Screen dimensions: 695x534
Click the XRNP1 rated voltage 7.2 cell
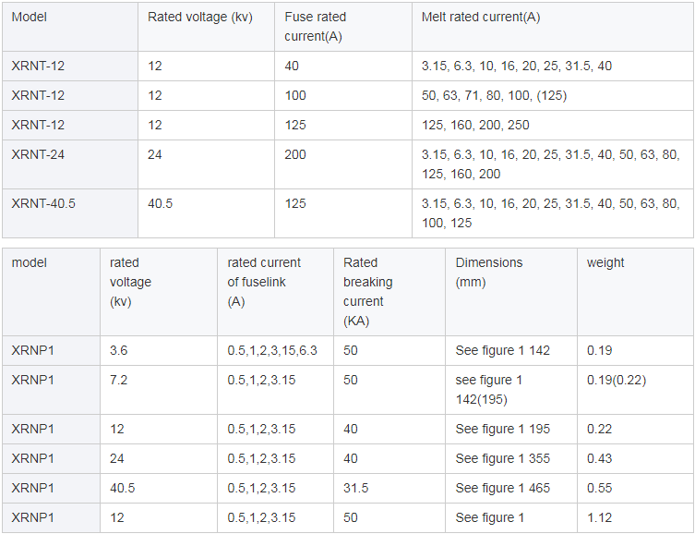(119, 380)
